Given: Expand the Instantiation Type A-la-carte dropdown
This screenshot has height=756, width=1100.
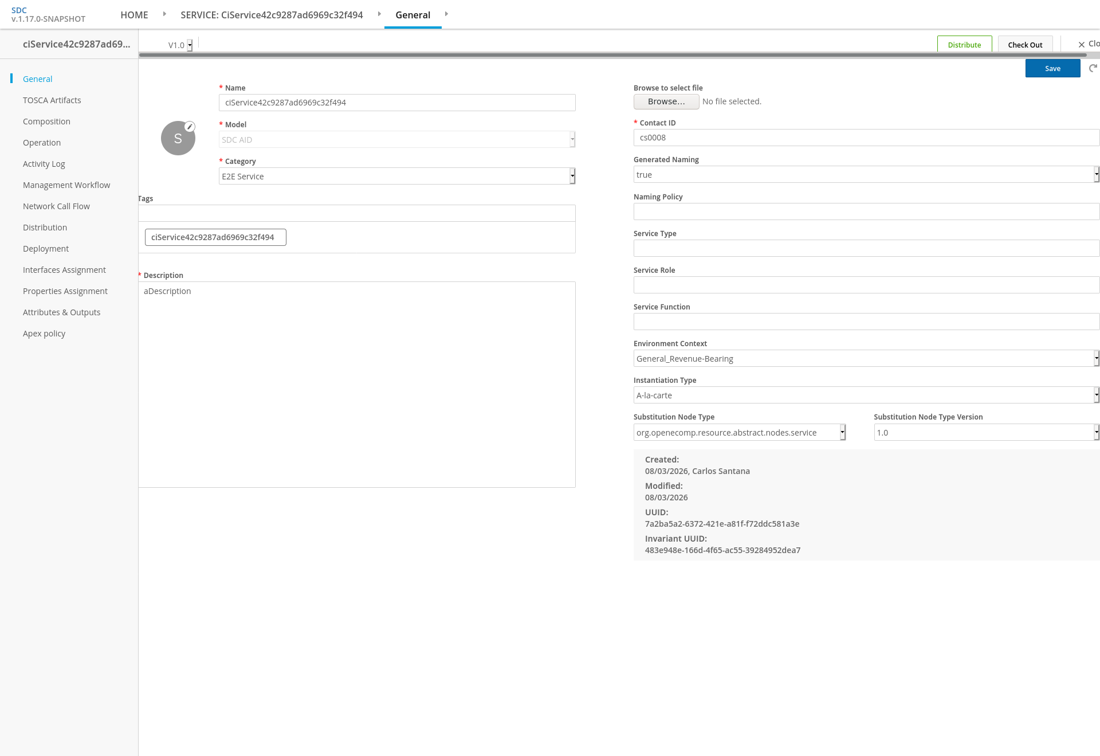Looking at the screenshot, I should pyautogui.click(x=866, y=395).
